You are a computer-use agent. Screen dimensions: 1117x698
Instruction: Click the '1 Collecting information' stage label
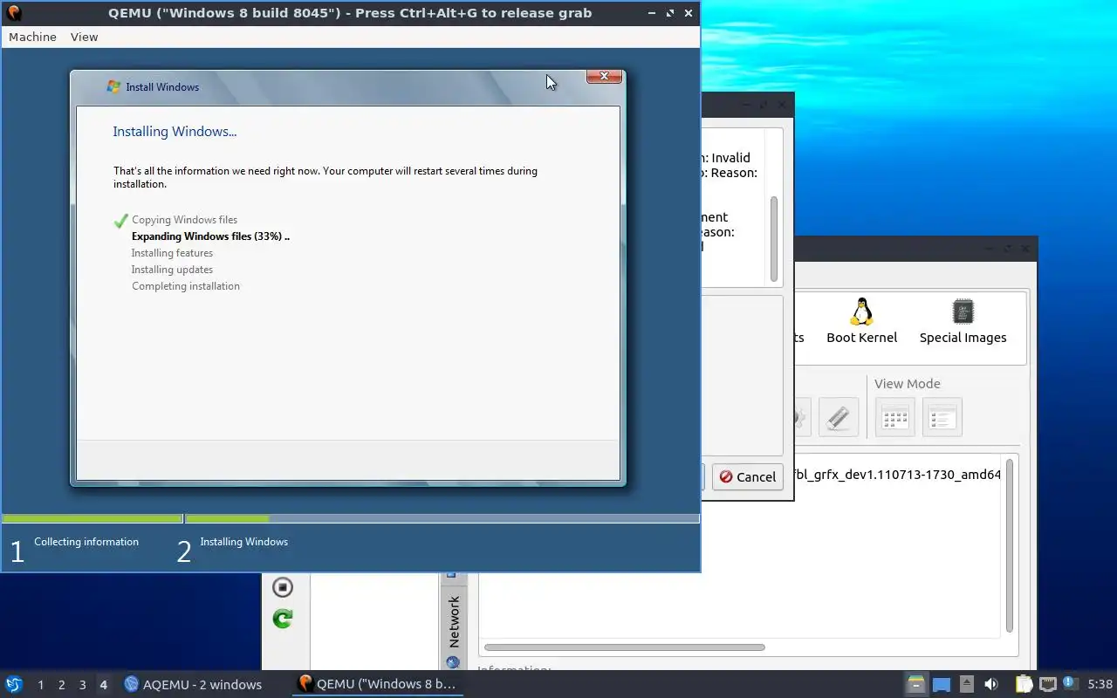[x=74, y=550]
